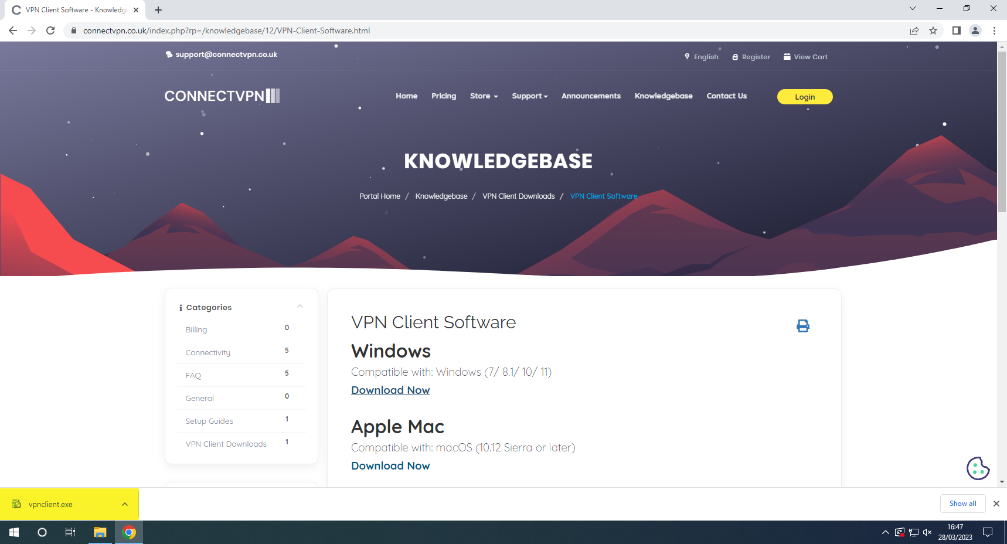Click the Chrome icon on the taskbar
This screenshot has width=1007, height=544.
click(x=129, y=532)
